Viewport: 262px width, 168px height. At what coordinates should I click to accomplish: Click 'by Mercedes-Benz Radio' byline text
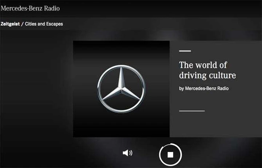pos(204,88)
